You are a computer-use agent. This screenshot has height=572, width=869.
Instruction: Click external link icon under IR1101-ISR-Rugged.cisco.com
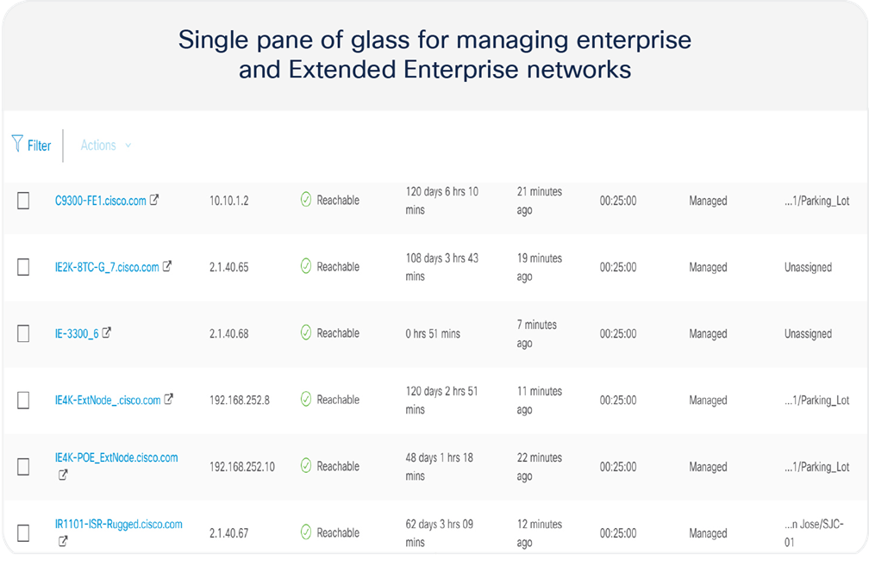click(63, 541)
